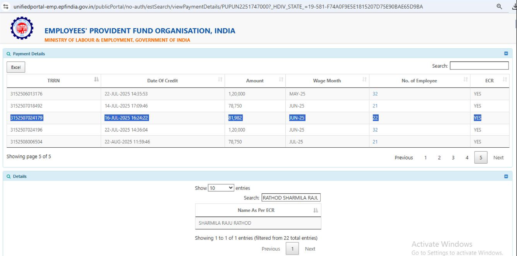Collapse the Payment Details panel

(x=506, y=54)
